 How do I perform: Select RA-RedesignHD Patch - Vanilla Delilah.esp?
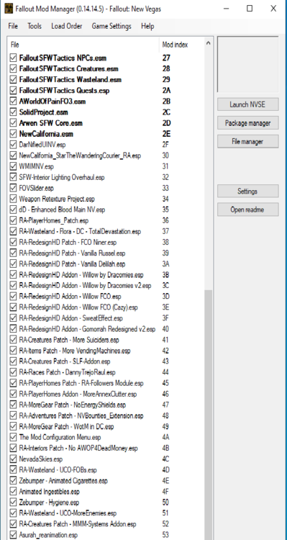(x=72, y=264)
